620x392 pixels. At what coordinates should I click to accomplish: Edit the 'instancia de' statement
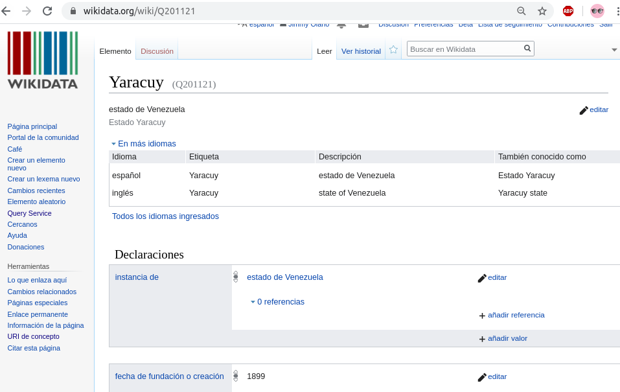(492, 278)
